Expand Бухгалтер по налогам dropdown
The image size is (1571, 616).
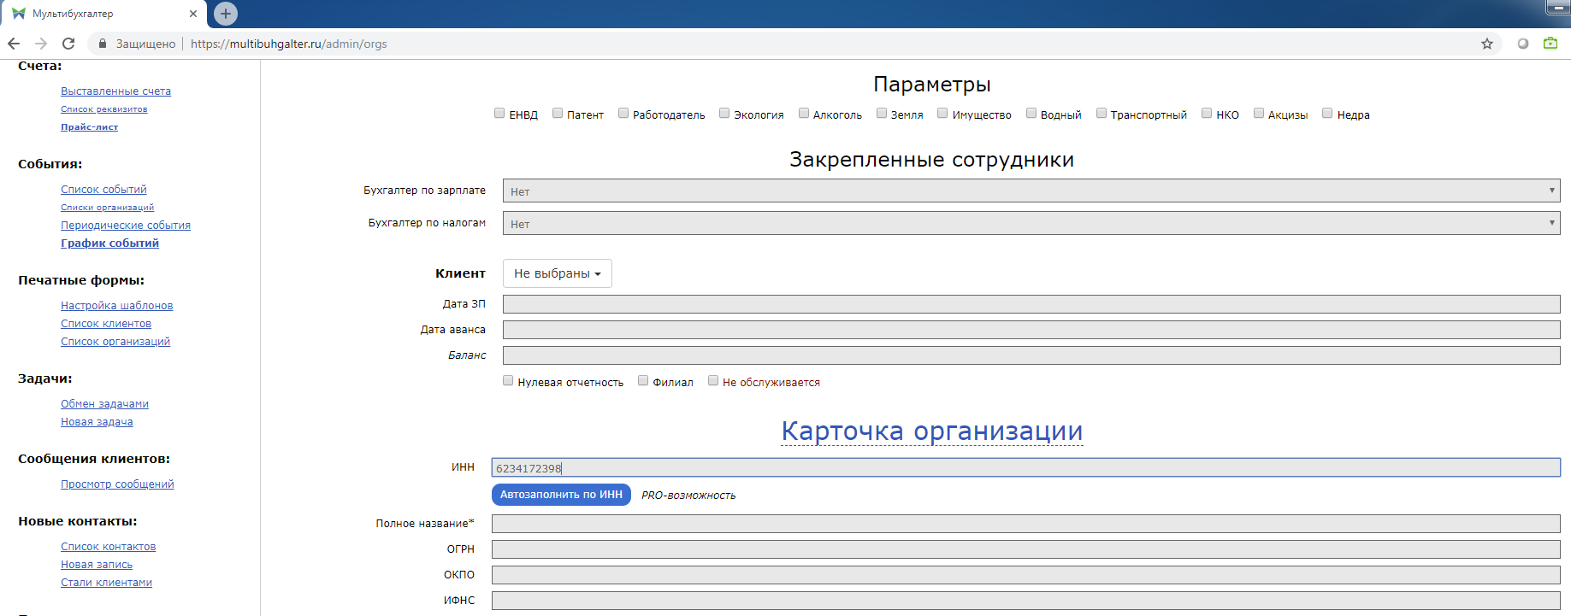click(1031, 224)
